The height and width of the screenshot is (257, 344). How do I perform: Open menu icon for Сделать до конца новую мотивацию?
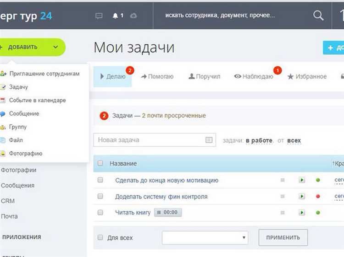[x=283, y=180]
